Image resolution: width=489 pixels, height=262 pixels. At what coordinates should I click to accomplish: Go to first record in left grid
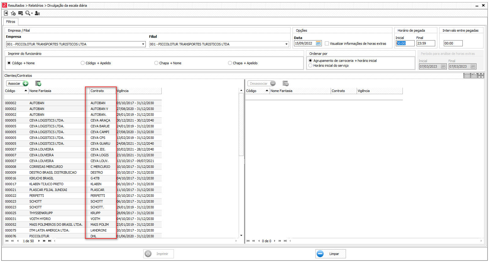point(7,241)
